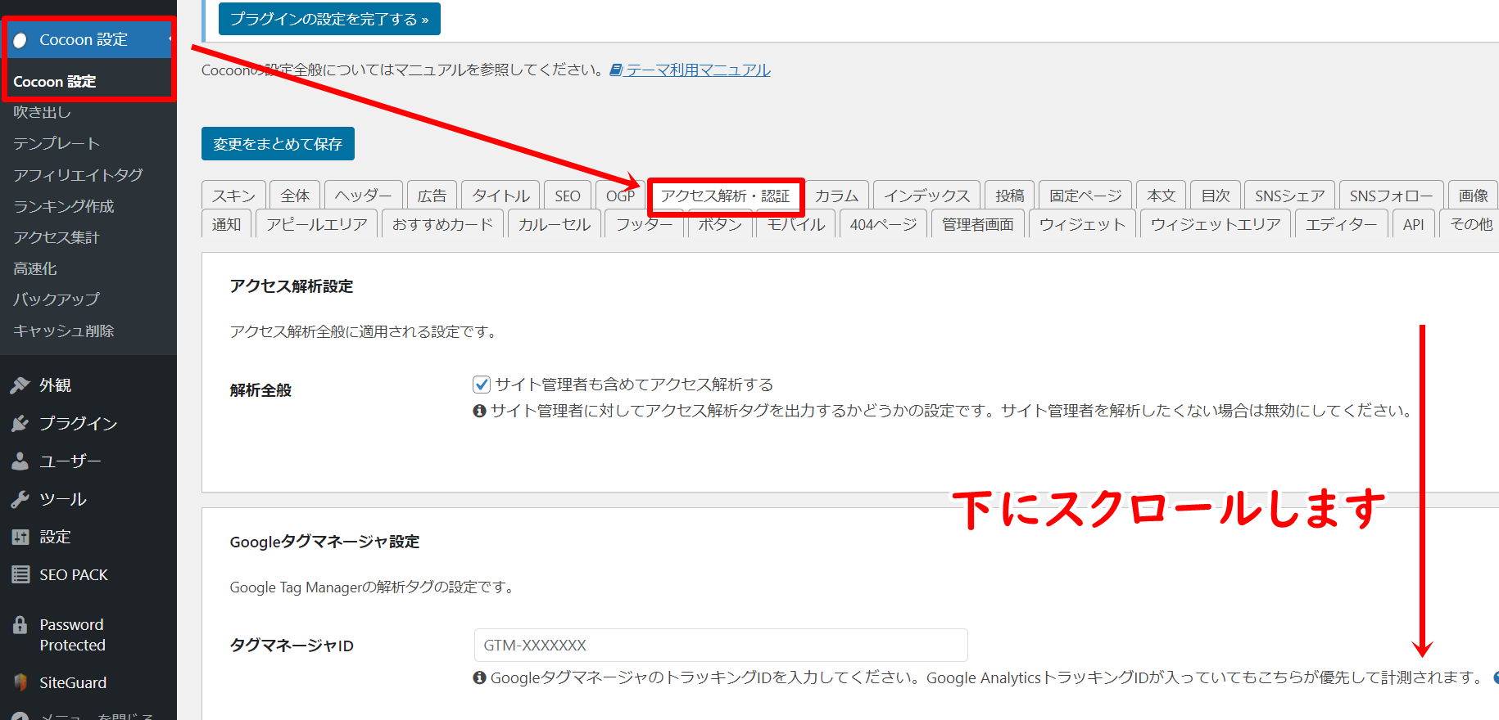This screenshot has width=1499, height=720.
Task: Click the ユーザー person icon
Action: (x=20, y=461)
